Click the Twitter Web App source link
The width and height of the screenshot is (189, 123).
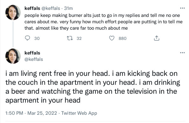(x=79, y=113)
